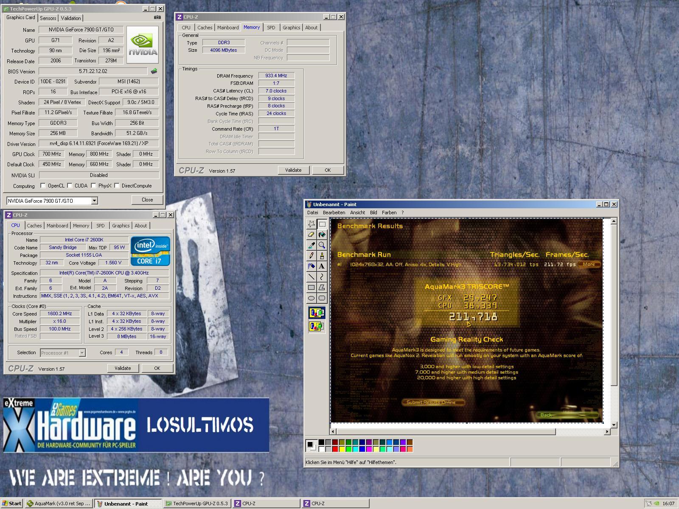The image size is (679, 509).
Task: Select the Ellipse shape tool
Action: pyautogui.click(x=311, y=298)
